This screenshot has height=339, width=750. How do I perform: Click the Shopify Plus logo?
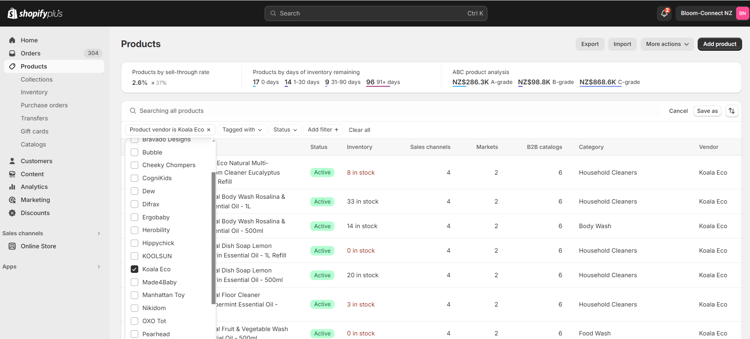coord(35,13)
